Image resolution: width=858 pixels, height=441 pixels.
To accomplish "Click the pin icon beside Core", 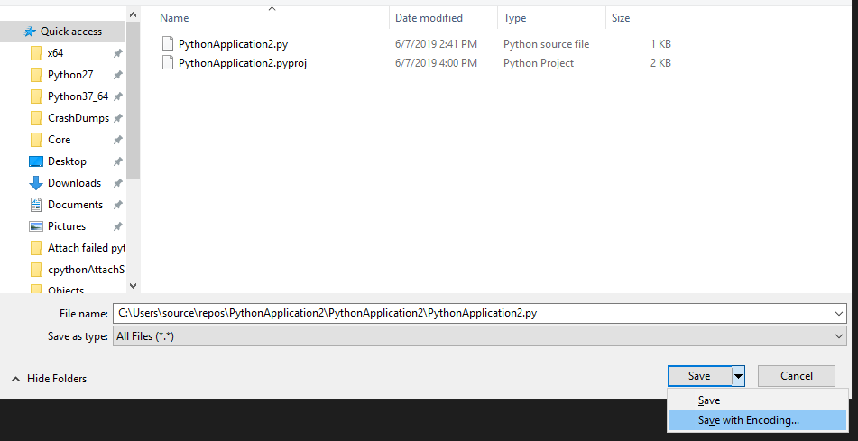I will (x=117, y=140).
